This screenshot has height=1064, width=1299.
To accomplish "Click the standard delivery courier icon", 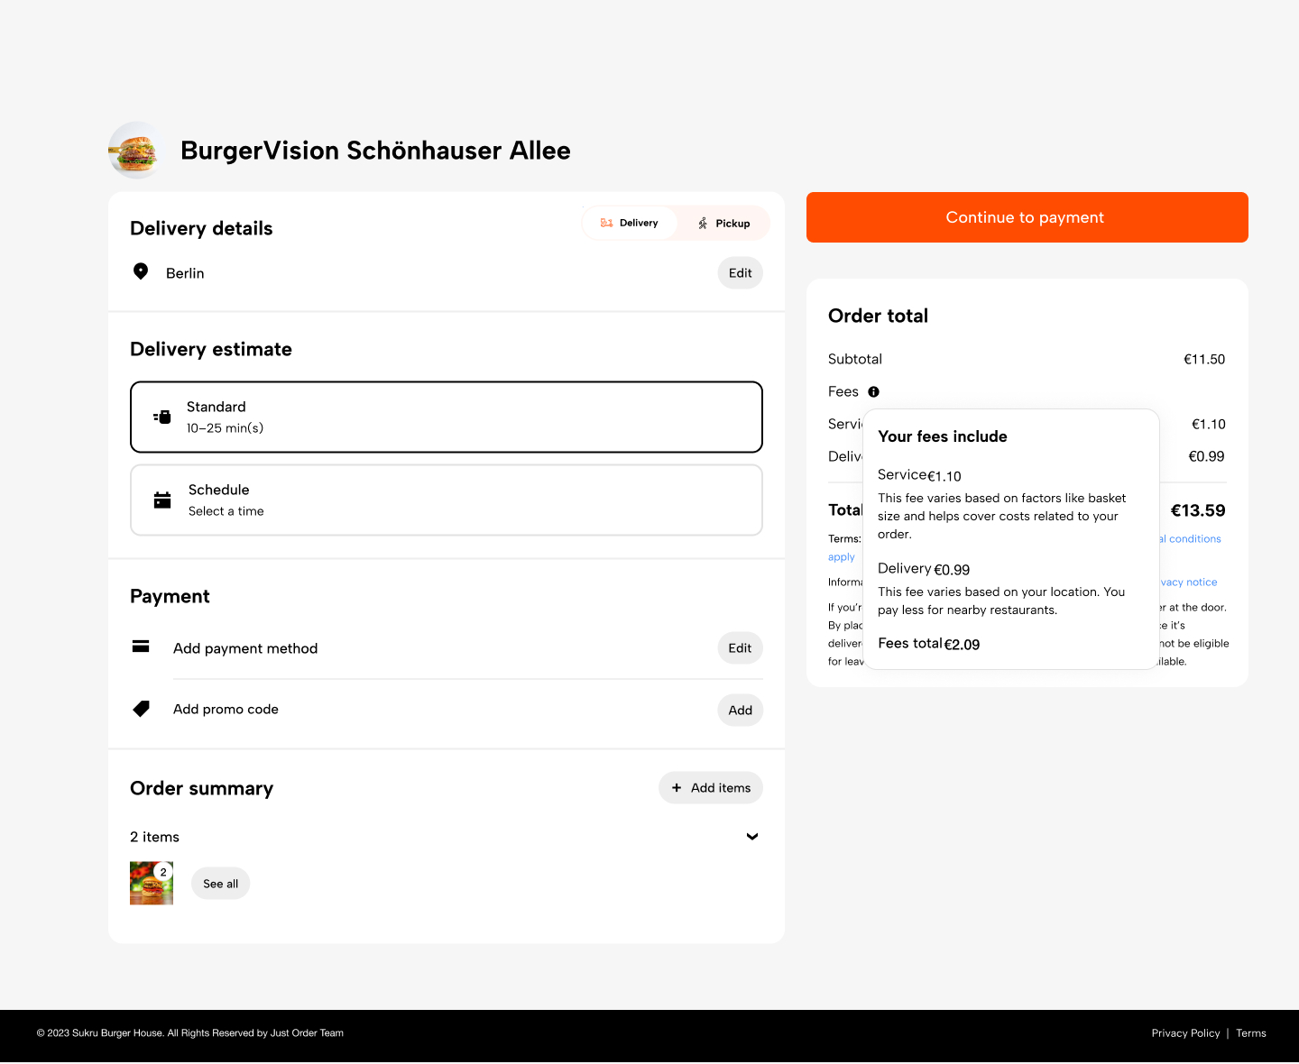I will coord(162,417).
